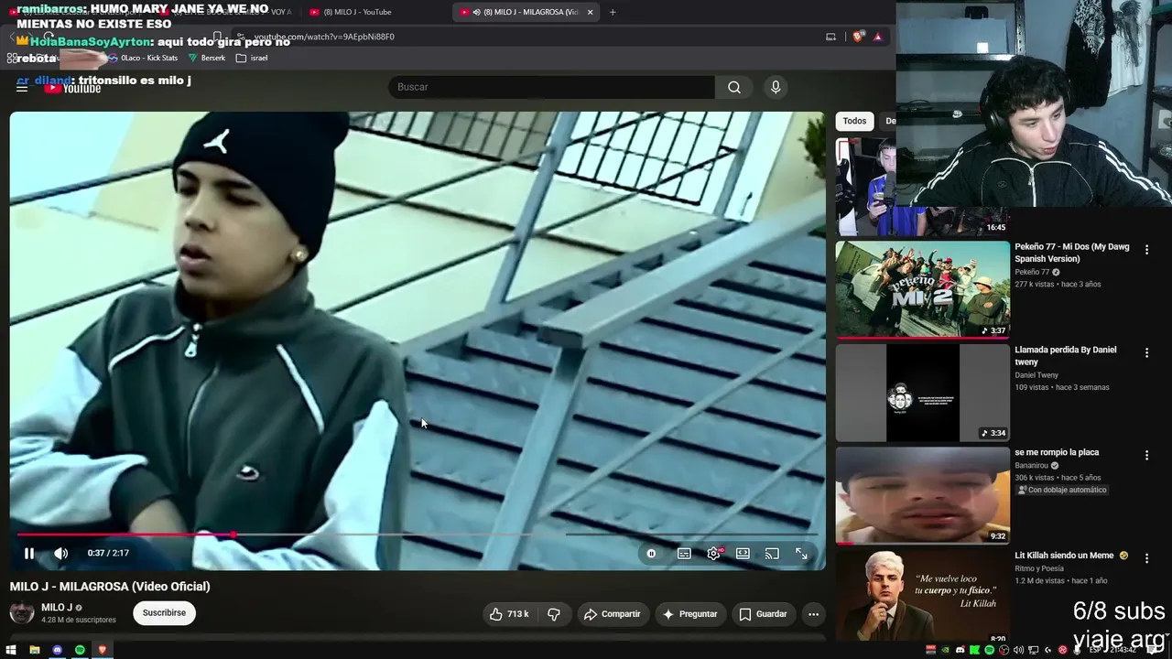
Task: Open File Explorer from taskbar
Action: tap(34, 650)
